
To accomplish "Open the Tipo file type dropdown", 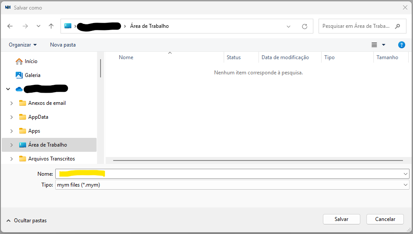I will 406,185.
